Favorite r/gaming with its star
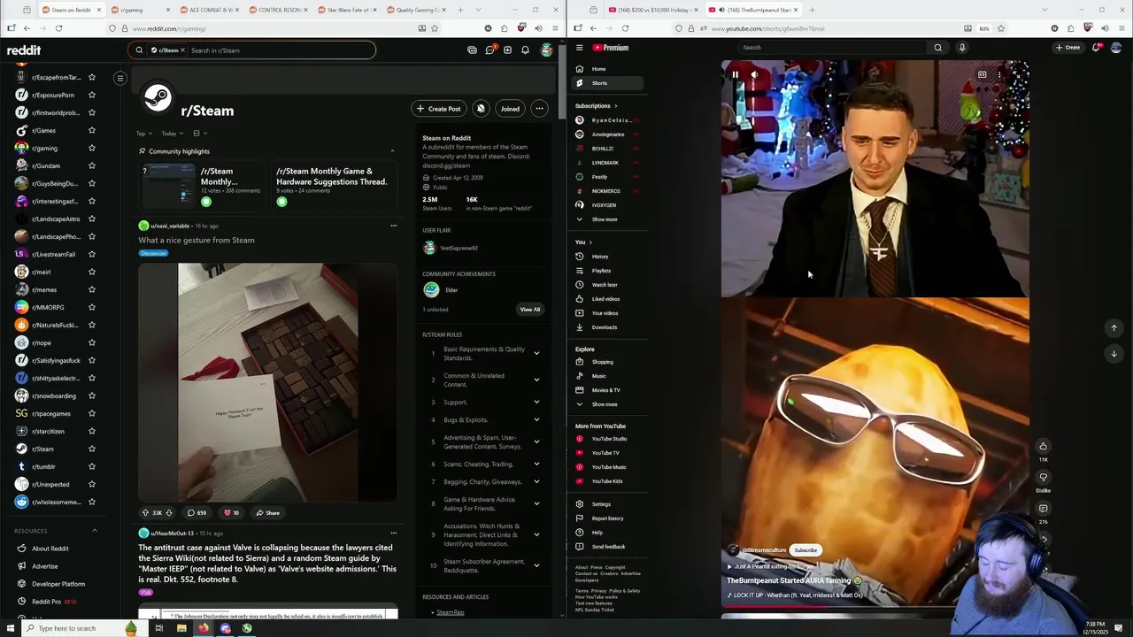 [x=91, y=149]
